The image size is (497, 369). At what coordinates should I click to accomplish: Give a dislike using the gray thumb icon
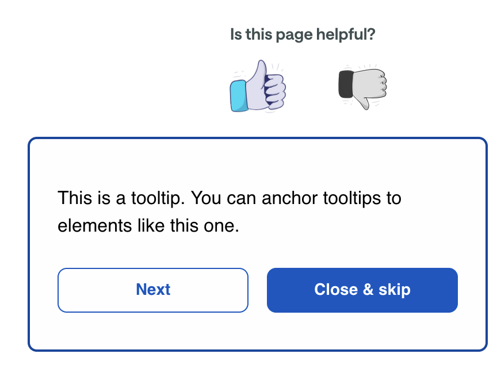point(361,86)
